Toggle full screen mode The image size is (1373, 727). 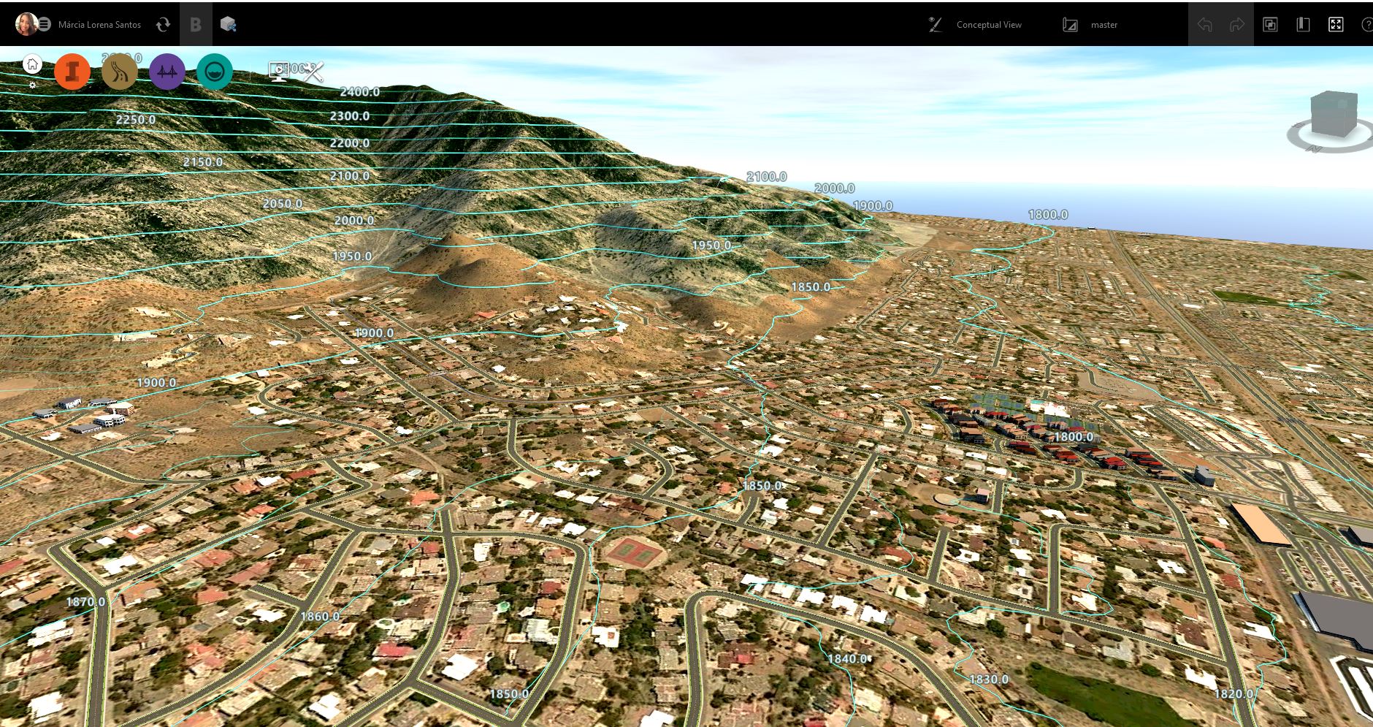[x=1336, y=25]
